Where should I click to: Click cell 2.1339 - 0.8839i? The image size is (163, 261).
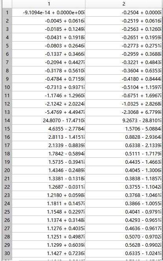49,145
